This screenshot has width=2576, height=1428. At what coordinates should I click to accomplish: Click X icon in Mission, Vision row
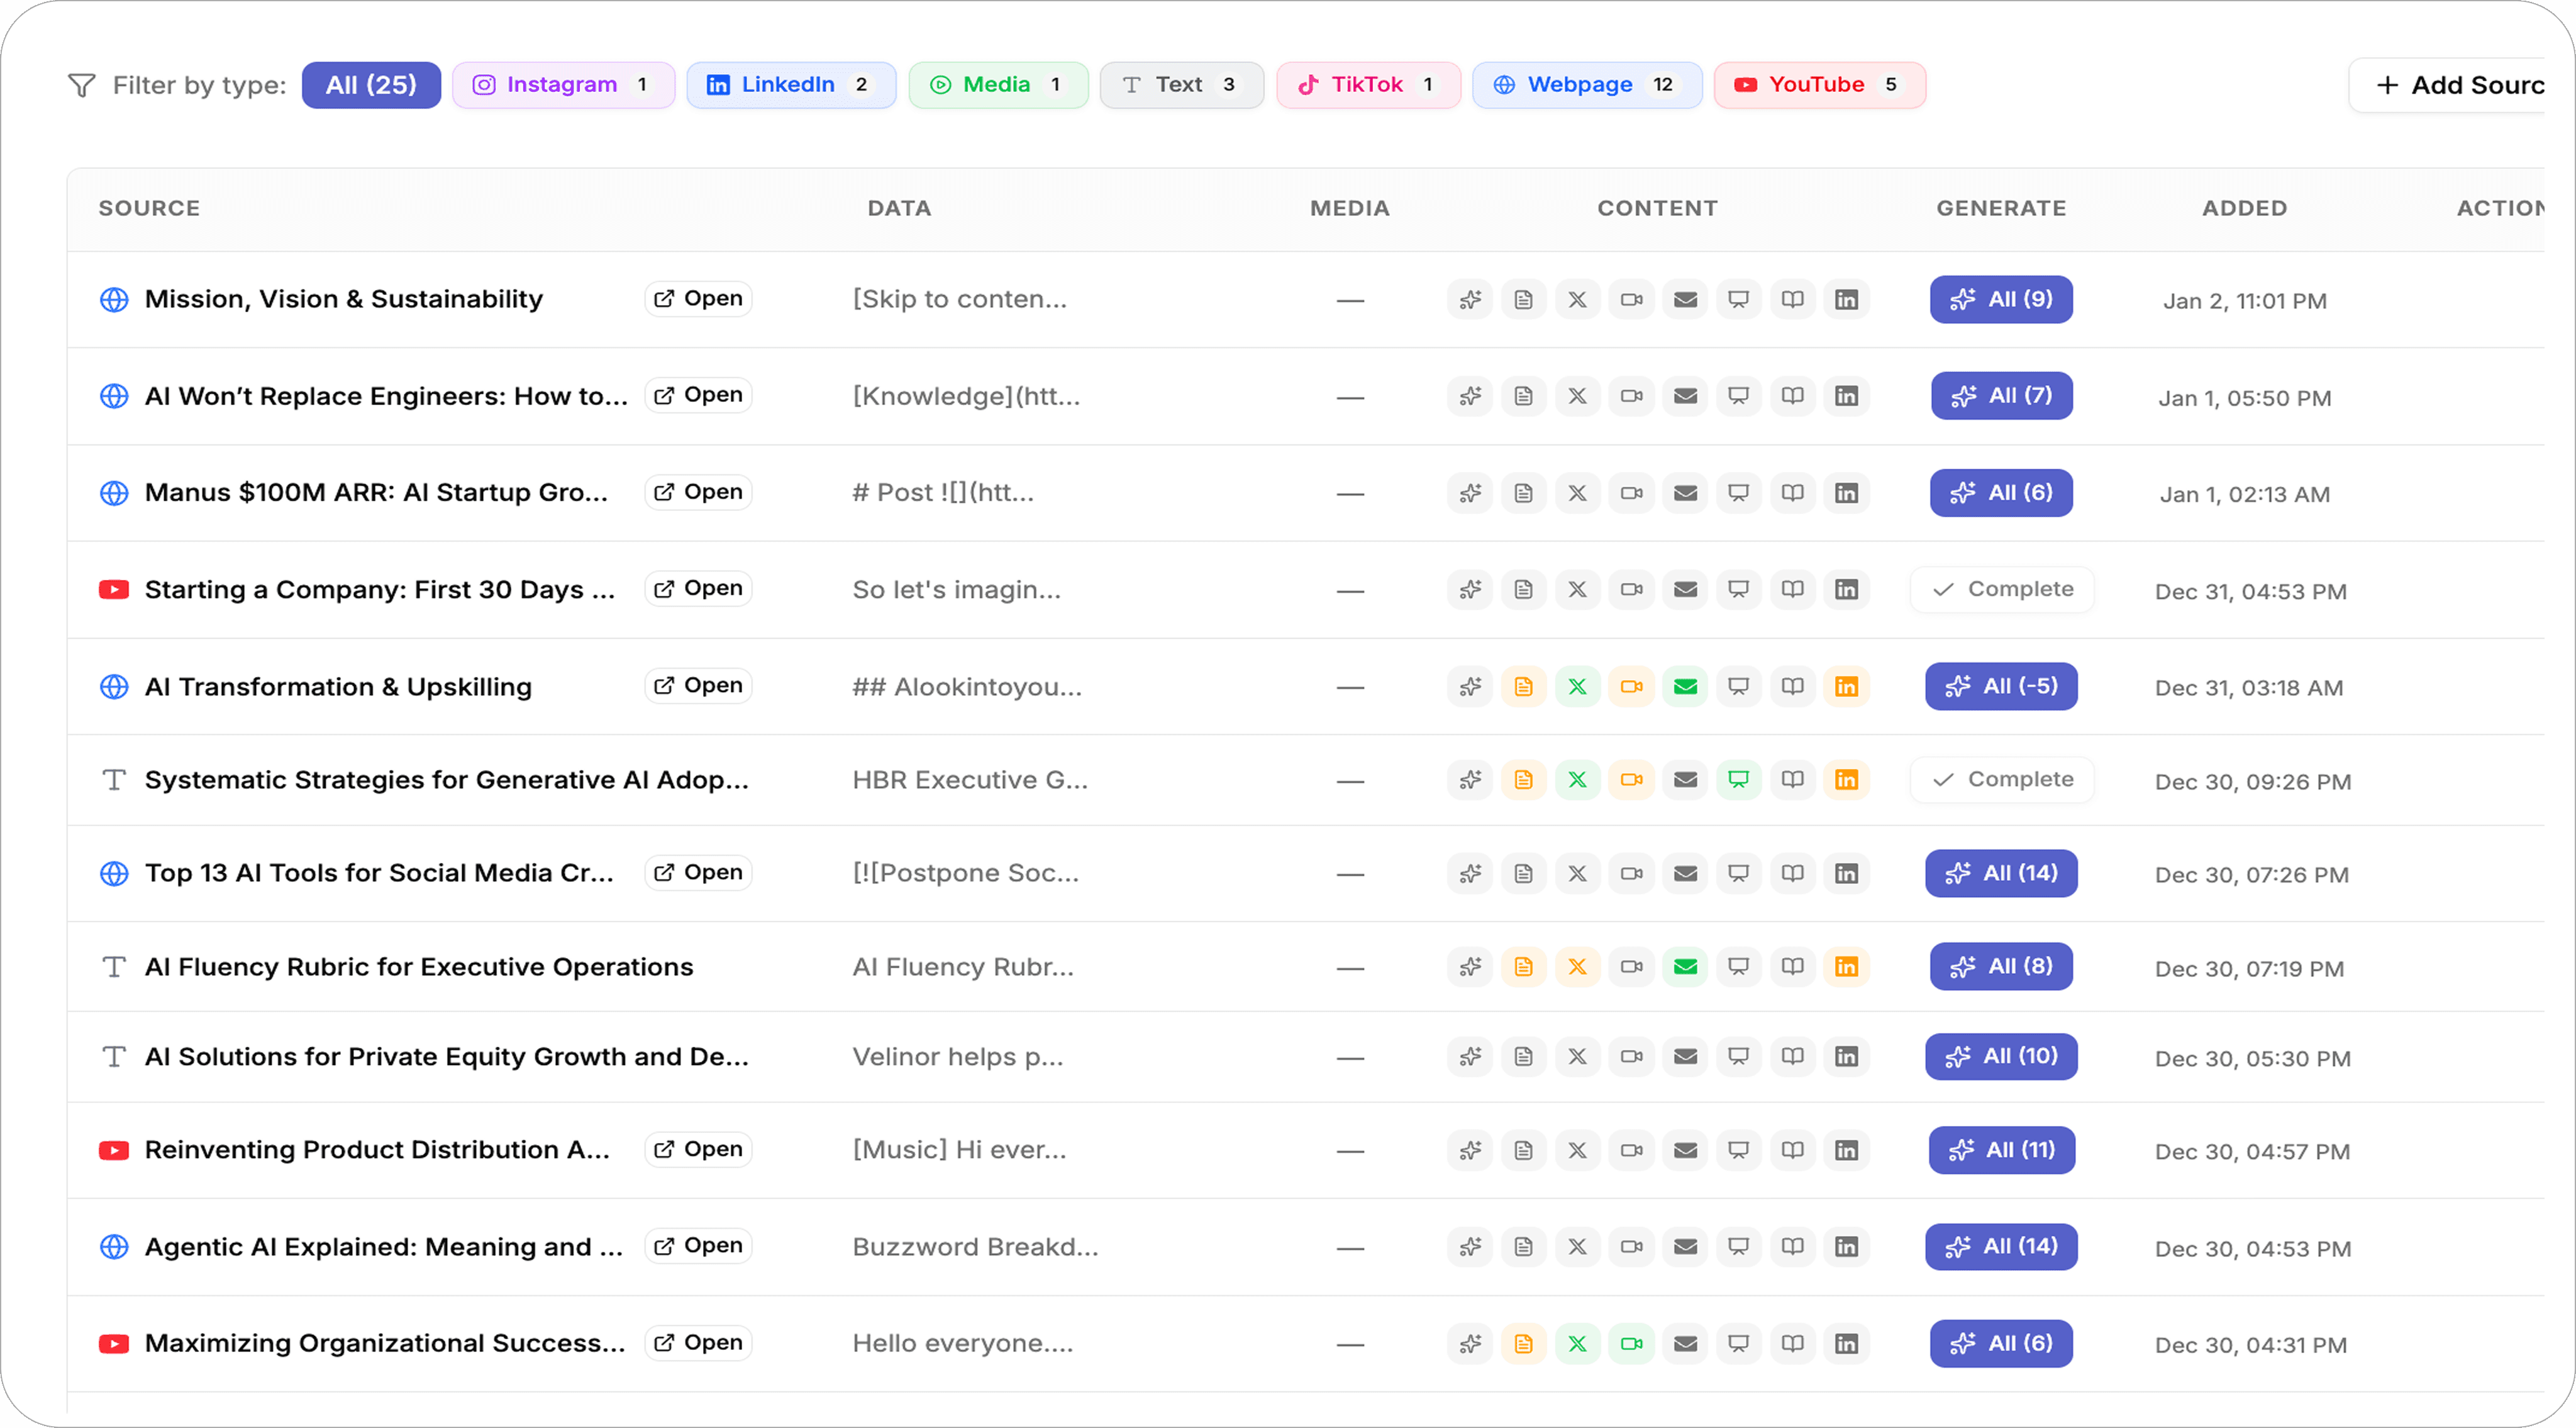[x=1577, y=299]
